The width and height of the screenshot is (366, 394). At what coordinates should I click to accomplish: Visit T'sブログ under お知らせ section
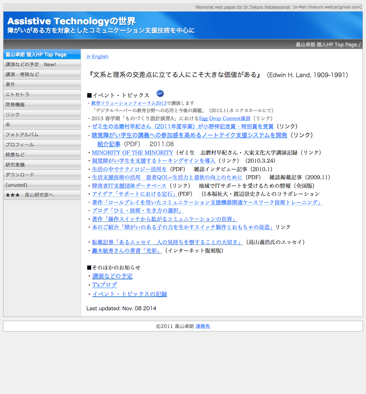104,285
